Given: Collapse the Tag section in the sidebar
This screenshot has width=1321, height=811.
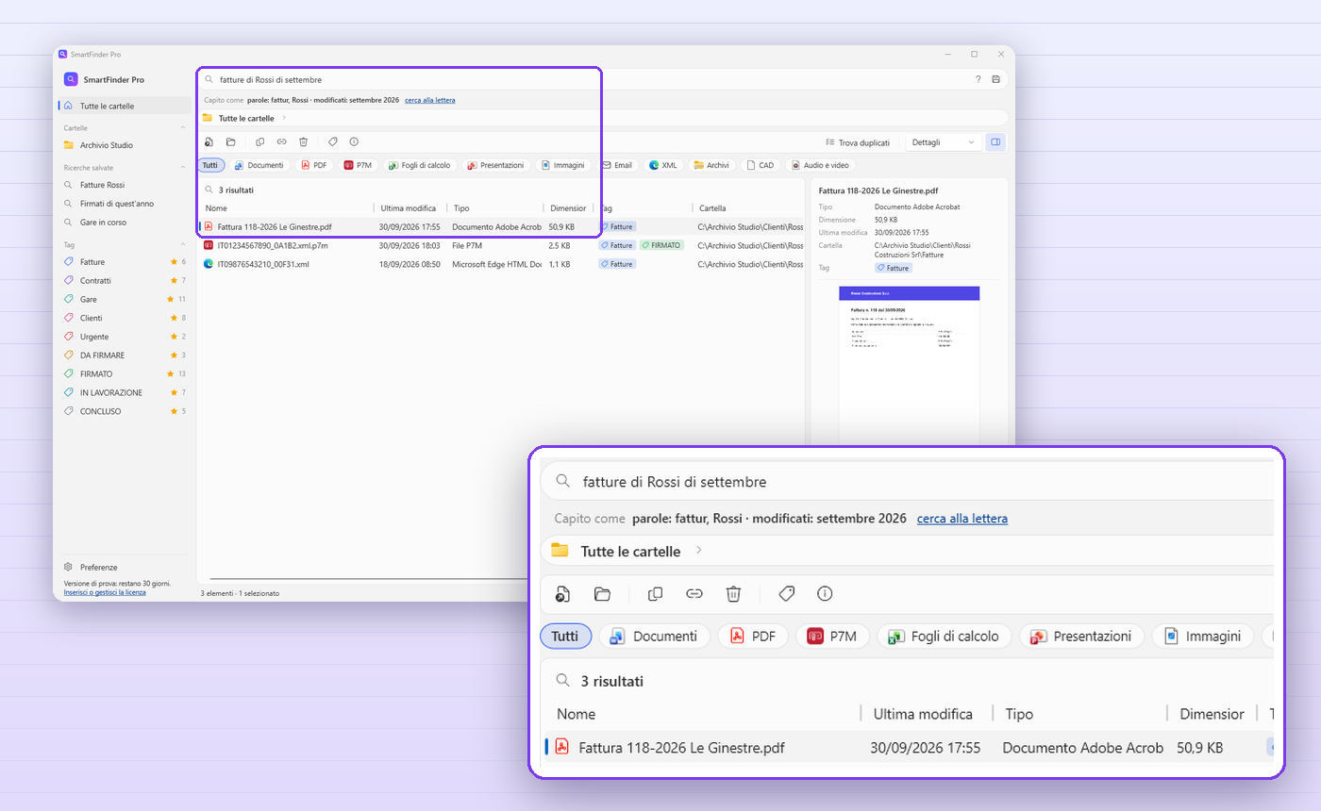Looking at the screenshot, I should pos(183,244).
